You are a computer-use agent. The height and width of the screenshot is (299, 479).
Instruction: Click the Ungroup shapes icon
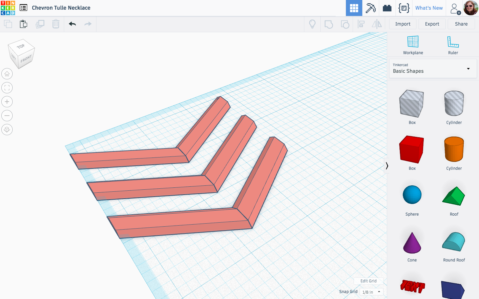345,24
